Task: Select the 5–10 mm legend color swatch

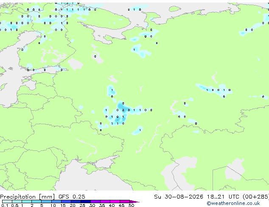Action: point(46,202)
